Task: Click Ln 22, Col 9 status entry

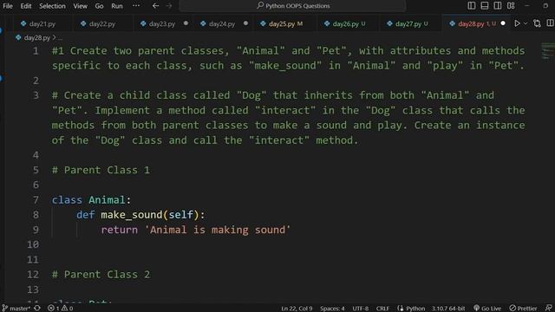Action: point(297,309)
